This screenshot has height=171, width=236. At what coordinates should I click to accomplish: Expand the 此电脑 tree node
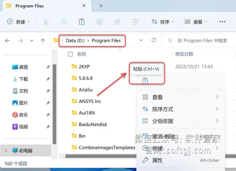6,150
